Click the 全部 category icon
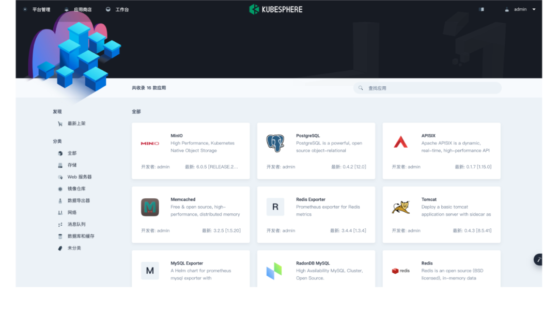 (60, 153)
